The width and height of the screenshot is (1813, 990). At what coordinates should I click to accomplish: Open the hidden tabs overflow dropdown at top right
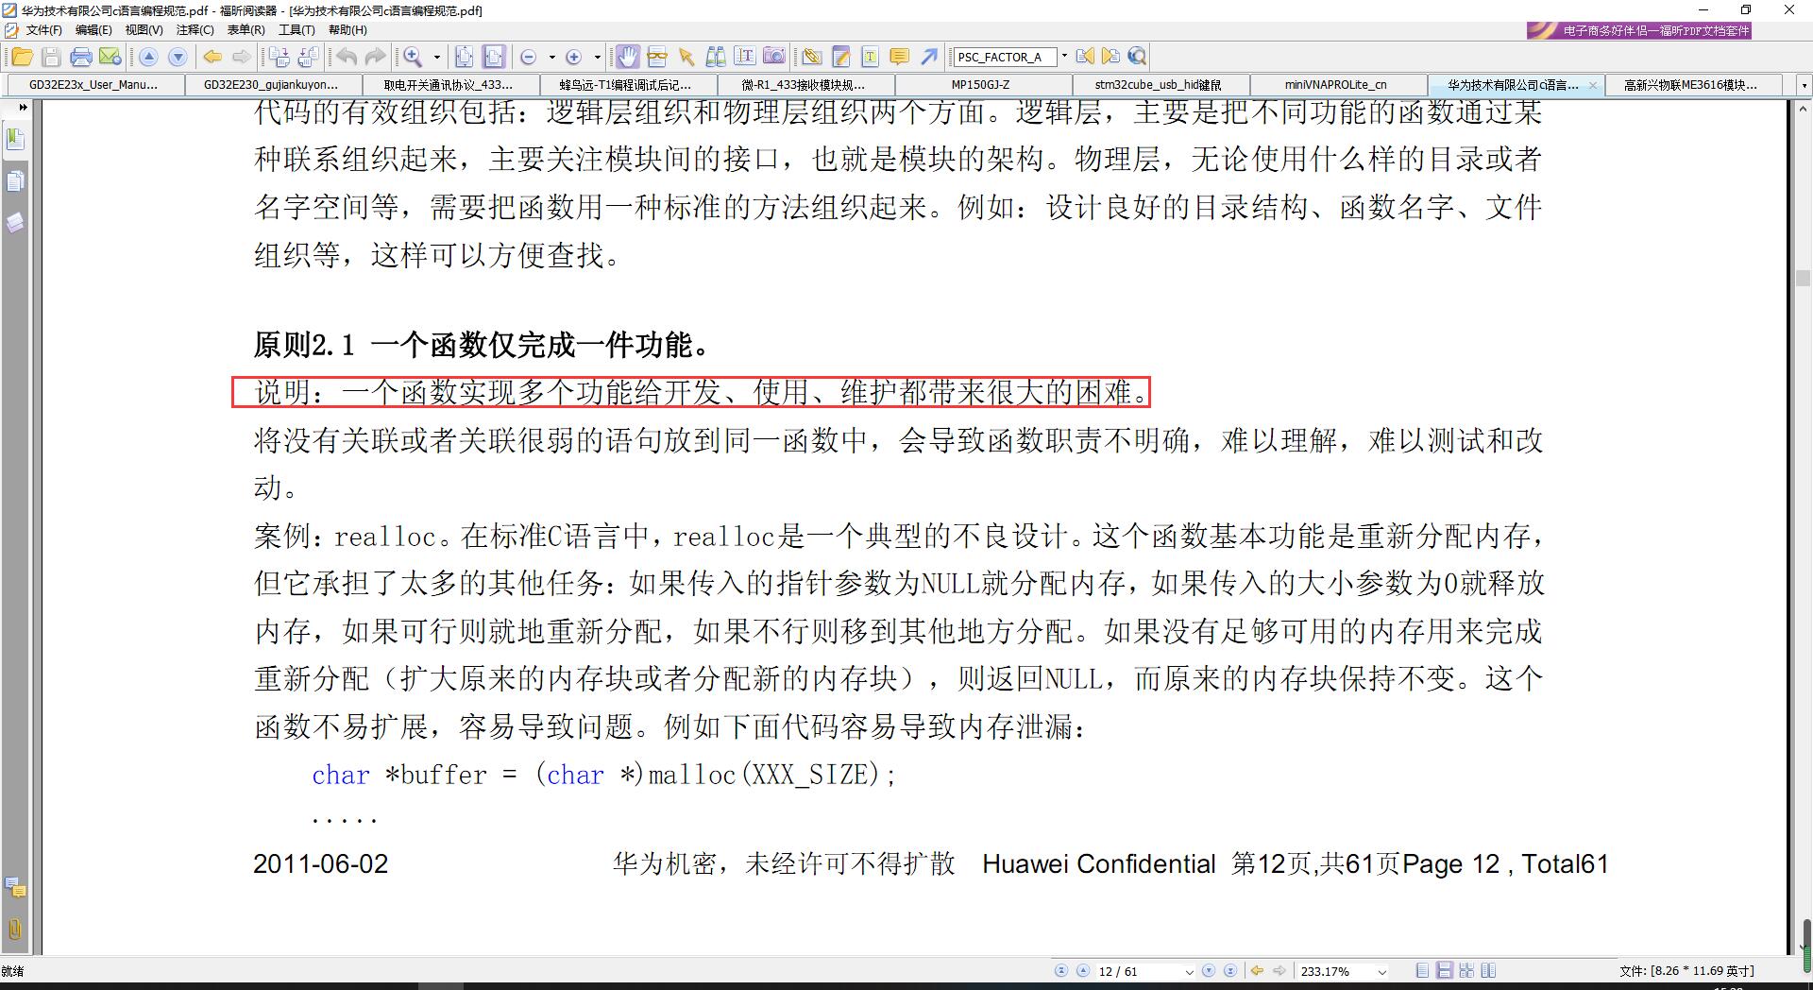tap(1802, 85)
